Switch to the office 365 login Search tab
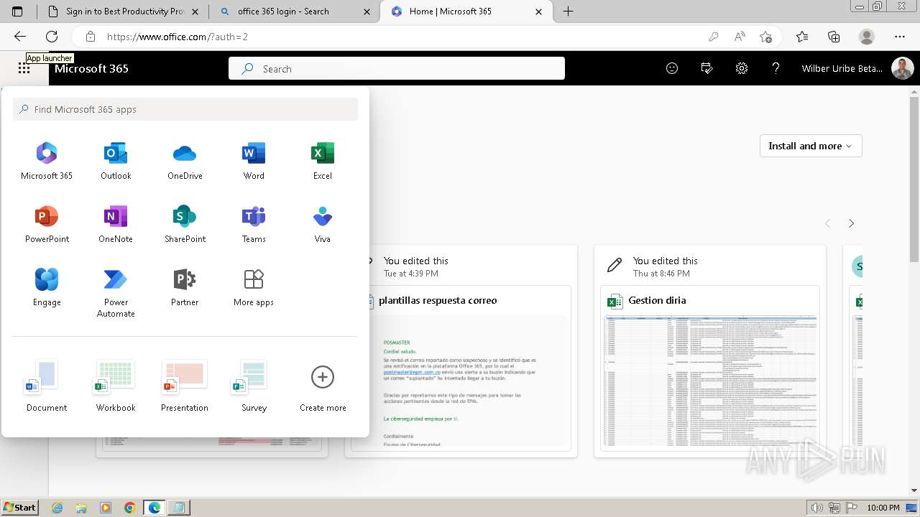 point(294,11)
